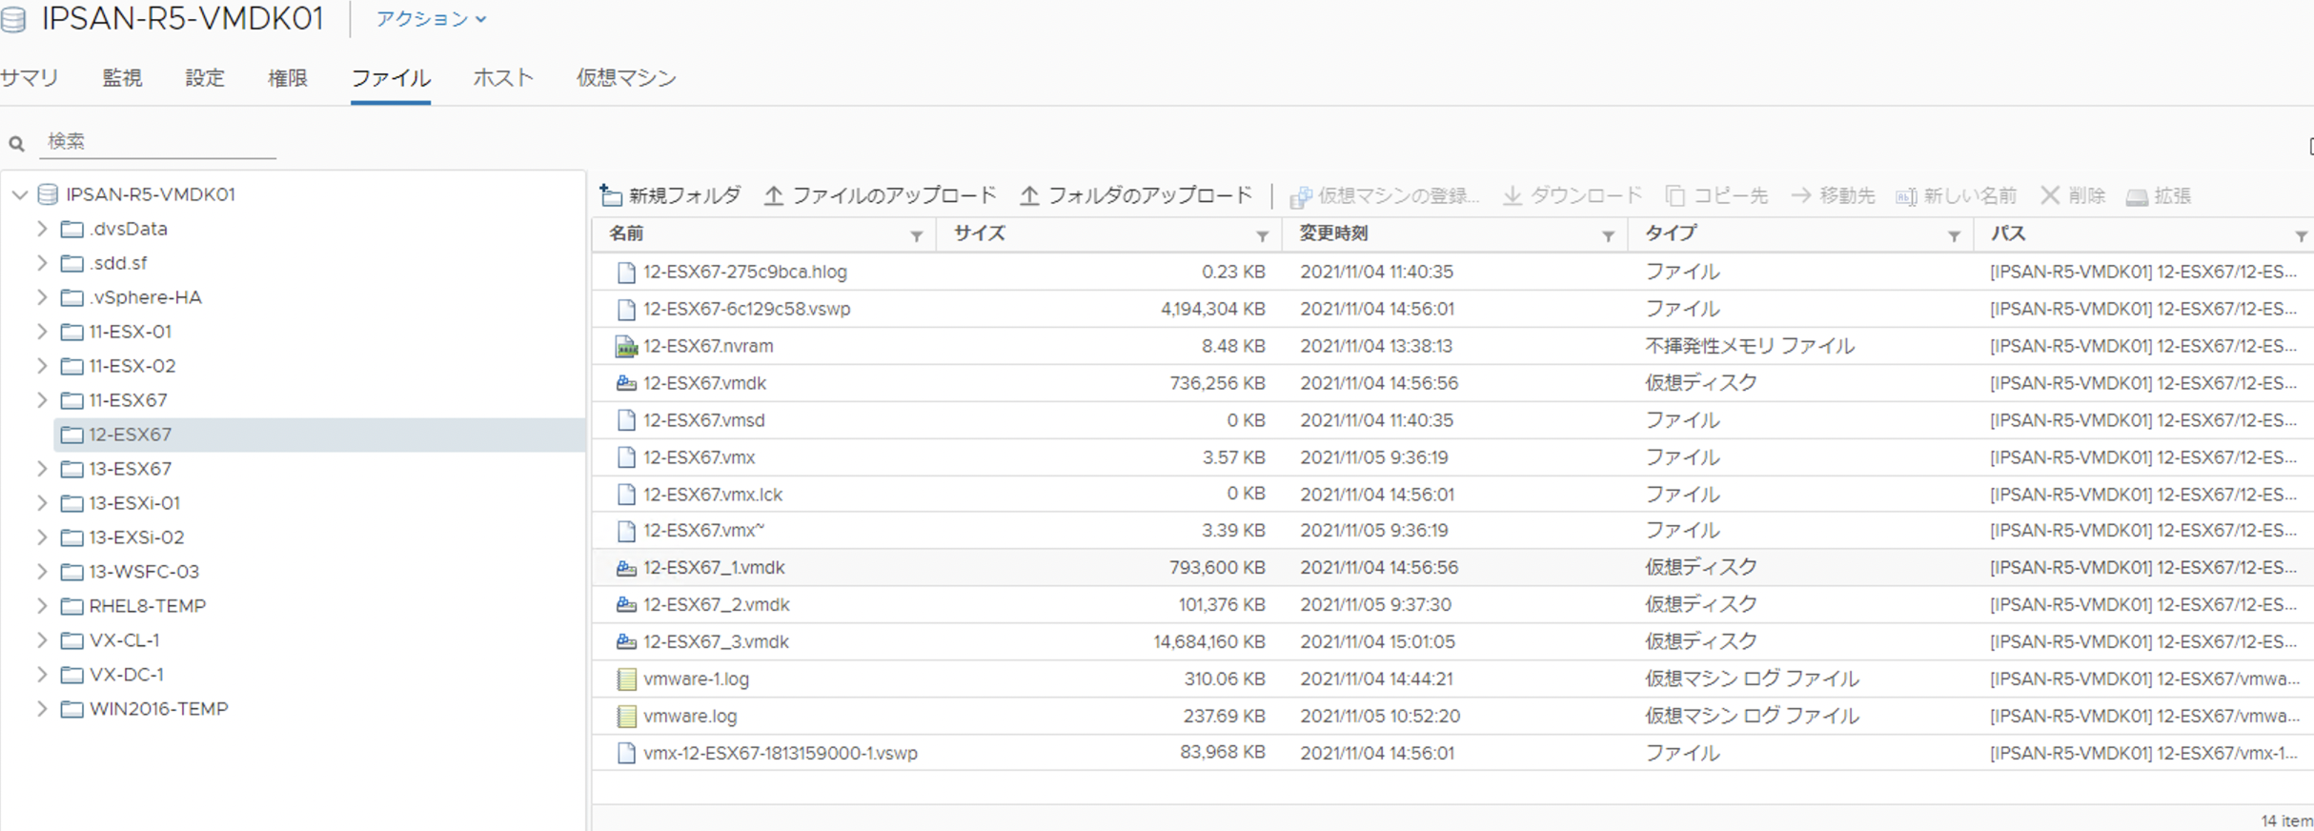
Task: Click the filter icon on the 変更時刻 column
Action: [x=1608, y=235]
